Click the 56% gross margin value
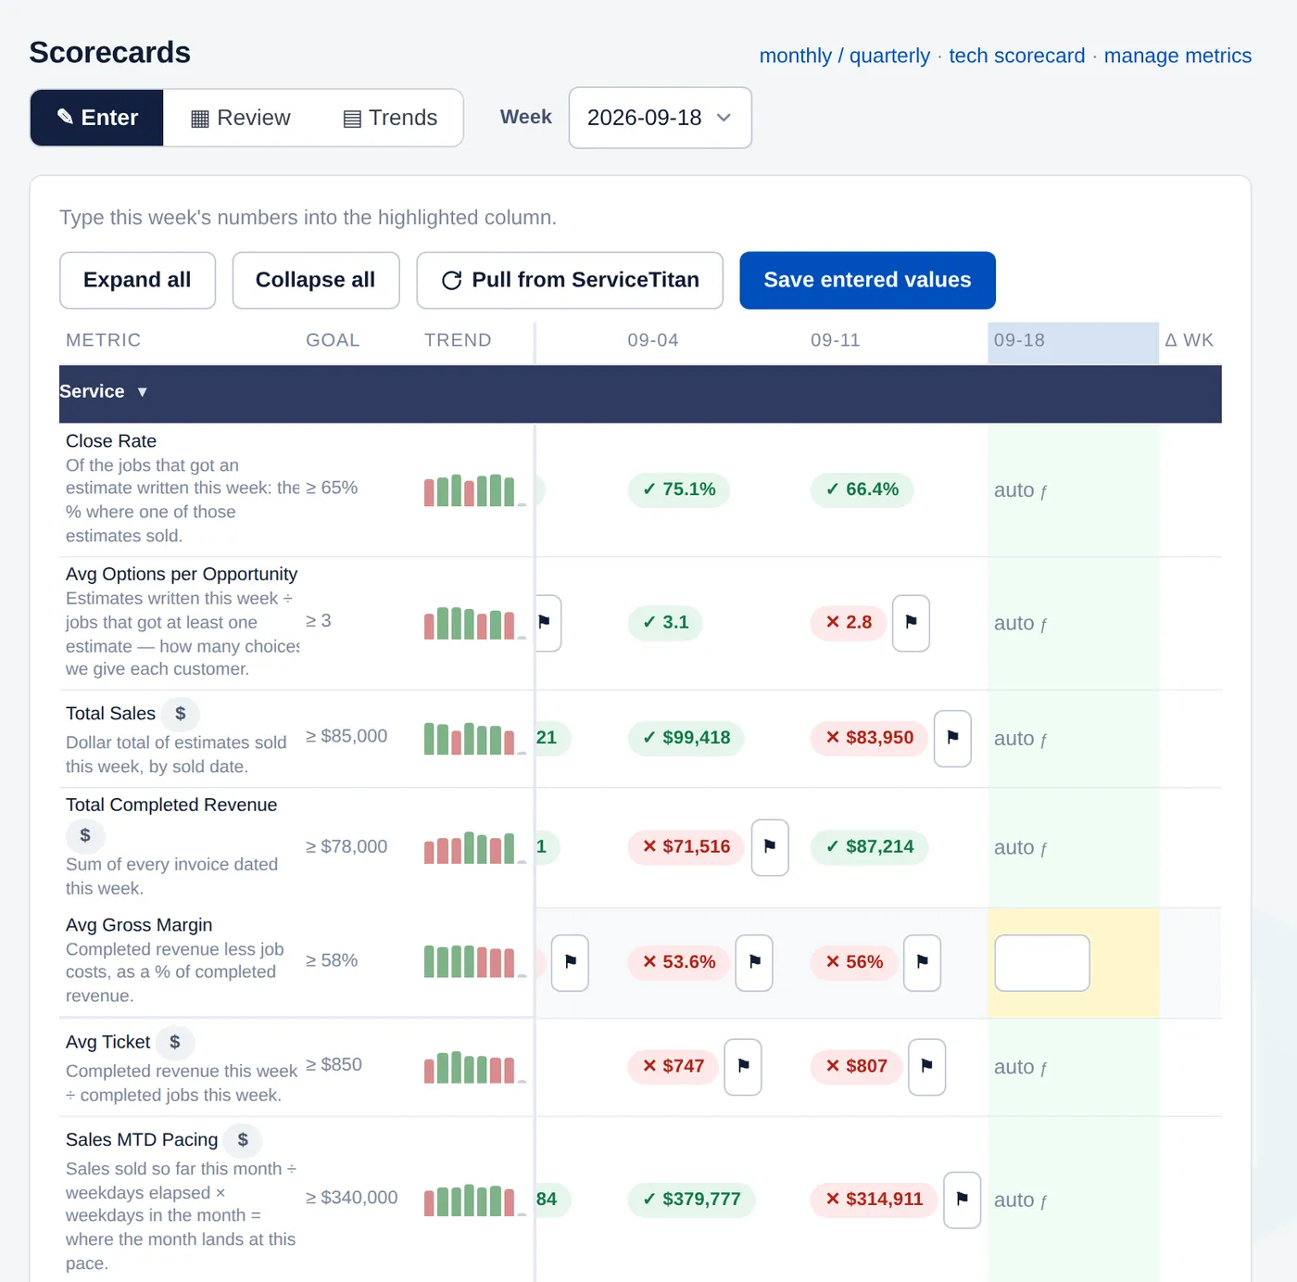Image resolution: width=1297 pixels, height=1282 pixels. pyautogui.click(x=854, y=962)
